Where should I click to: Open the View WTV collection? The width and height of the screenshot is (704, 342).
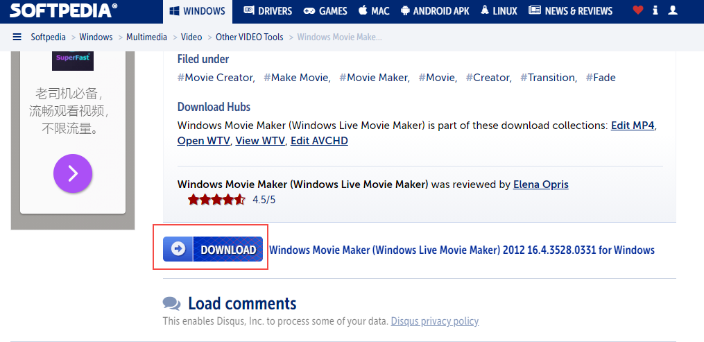point(260,141)
